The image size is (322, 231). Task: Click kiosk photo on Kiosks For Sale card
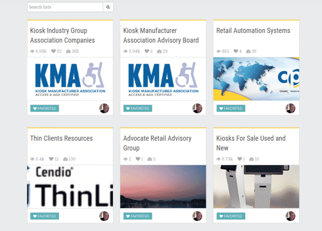tap(256, 186)
